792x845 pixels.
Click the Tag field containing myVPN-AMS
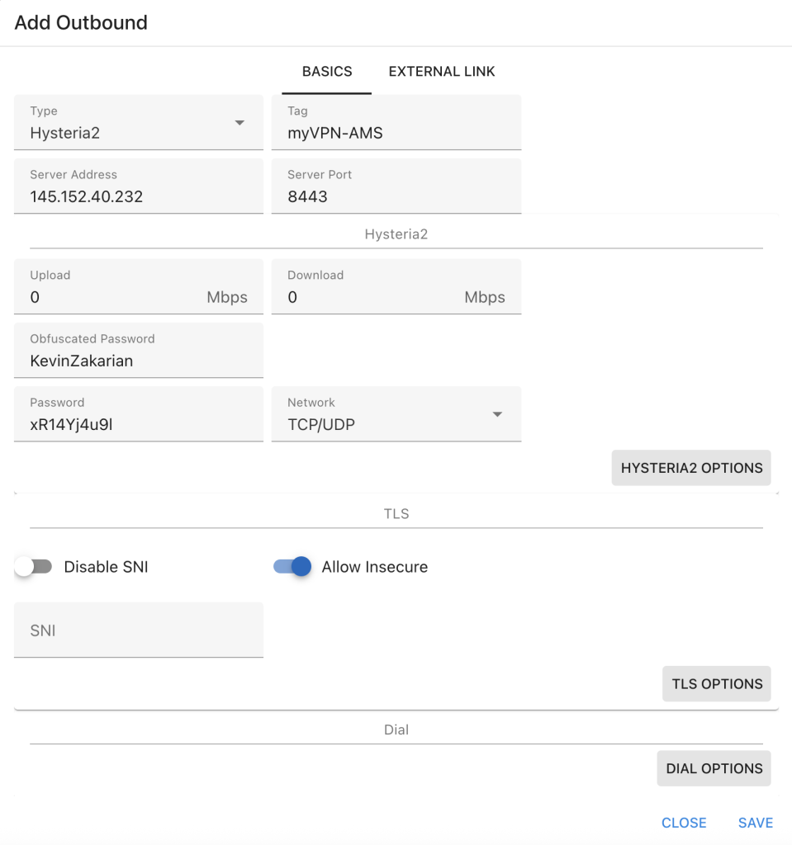[396, 133]
